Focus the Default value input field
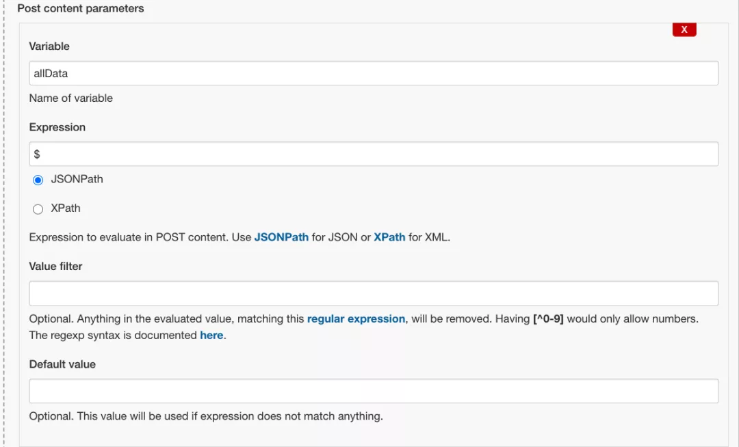Viewport: 739px width, 447px height. point(374,391)
